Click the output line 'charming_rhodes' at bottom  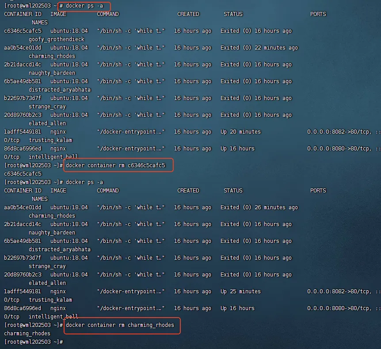pos(27,334)
